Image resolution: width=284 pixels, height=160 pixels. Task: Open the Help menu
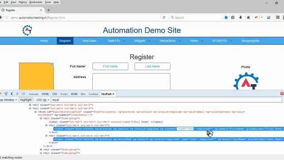pos(56,2)
